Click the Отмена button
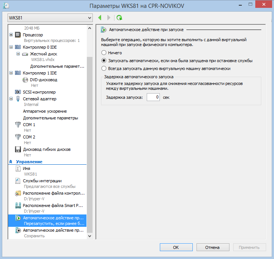The width and height of the screenshot is (274, 259). pyautogui.click(x=213, y=247)
